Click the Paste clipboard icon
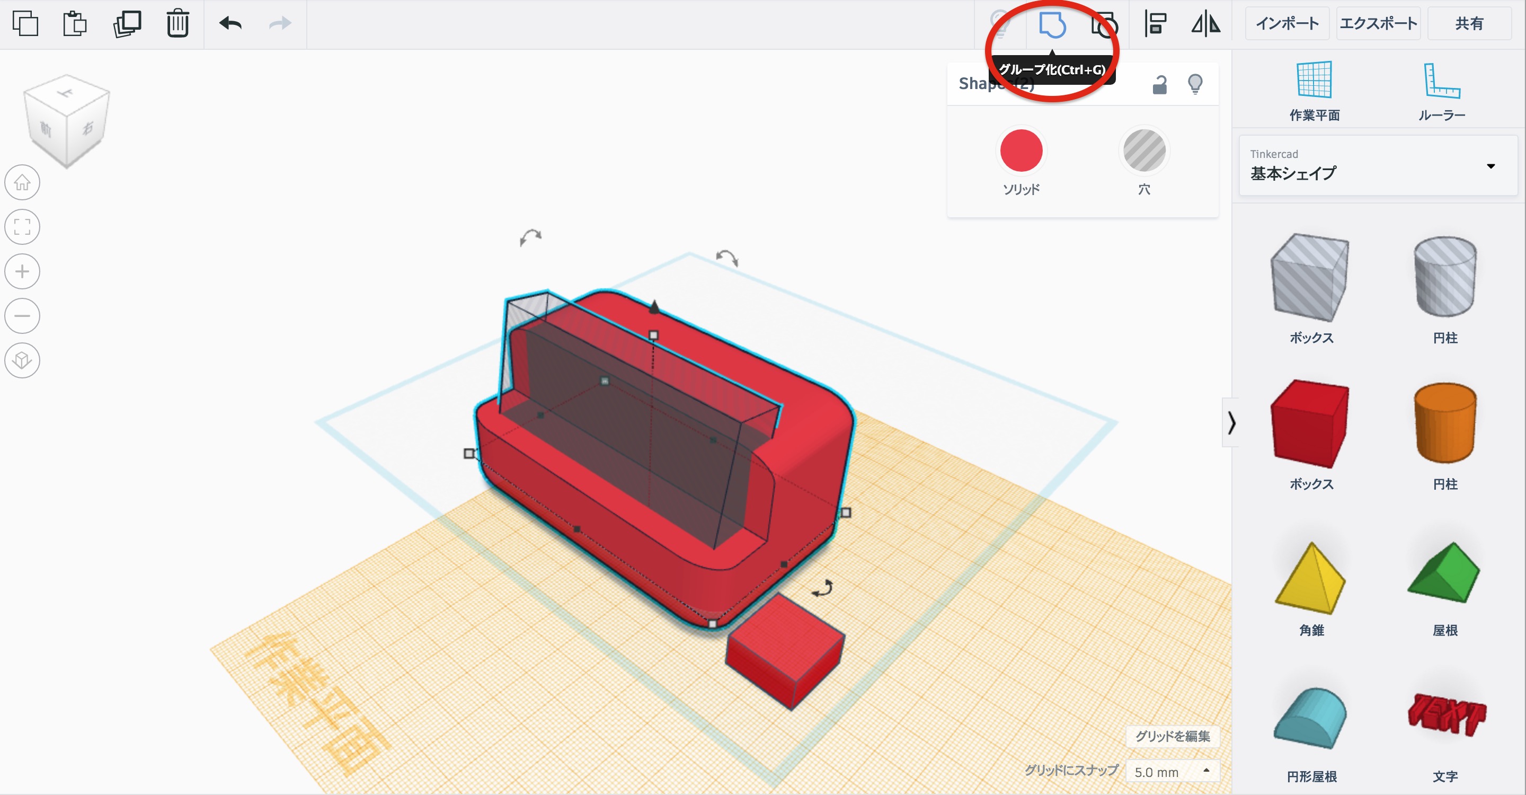The width and height of the screenshot is (1526, 795). coord(75,24)
